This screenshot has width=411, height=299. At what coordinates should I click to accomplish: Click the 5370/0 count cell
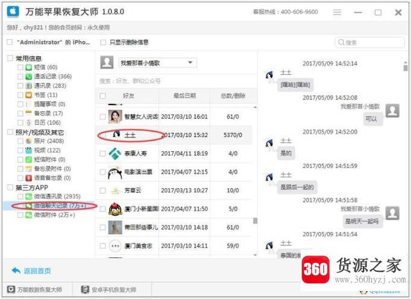pos(233,135)
